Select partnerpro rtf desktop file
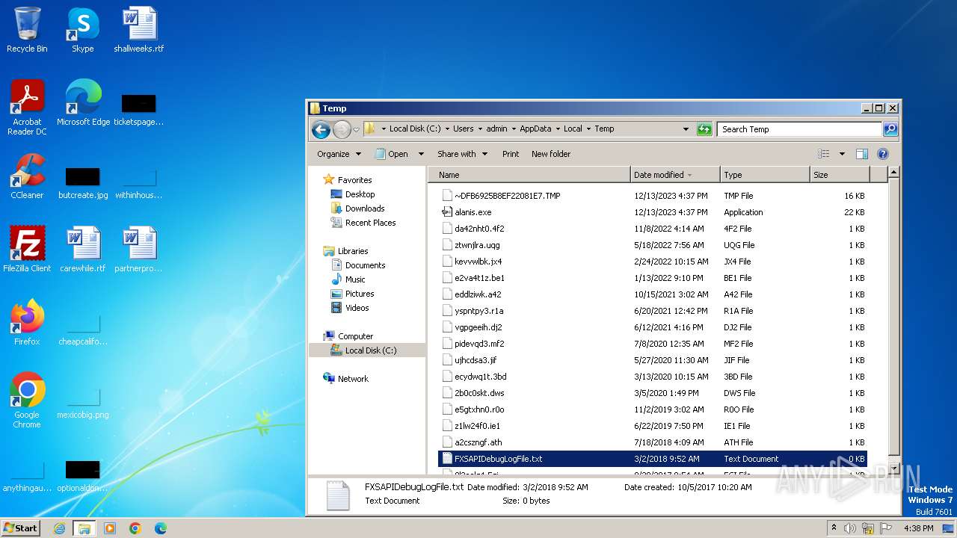 pyautogui.click(x=139, y=249)
